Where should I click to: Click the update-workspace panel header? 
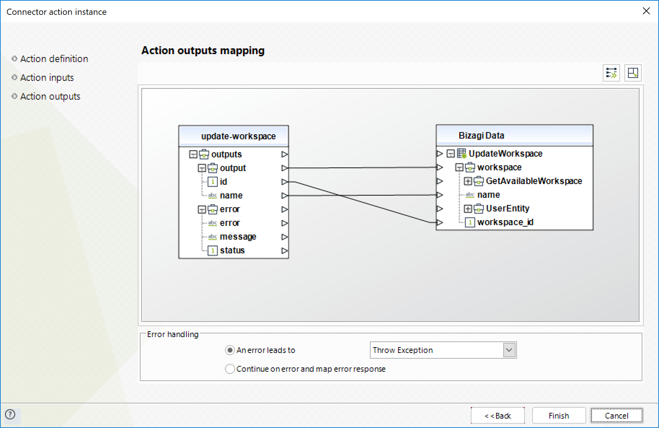click(234, 136)
